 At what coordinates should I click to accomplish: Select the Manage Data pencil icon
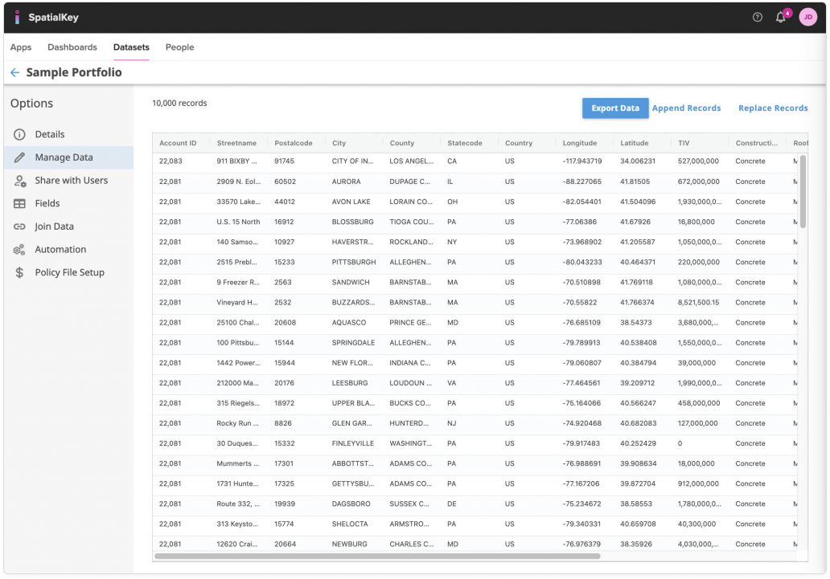pyautogui.click(x=20, y=157)
